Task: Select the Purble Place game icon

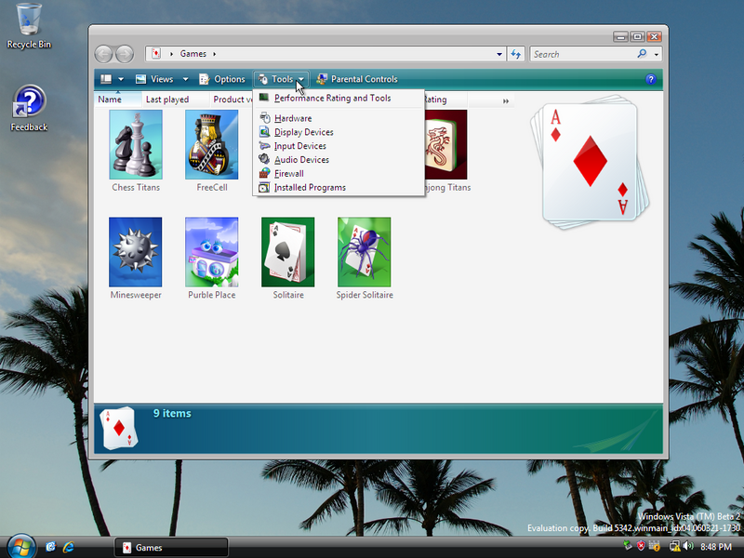Action: (x=212, y=252)
